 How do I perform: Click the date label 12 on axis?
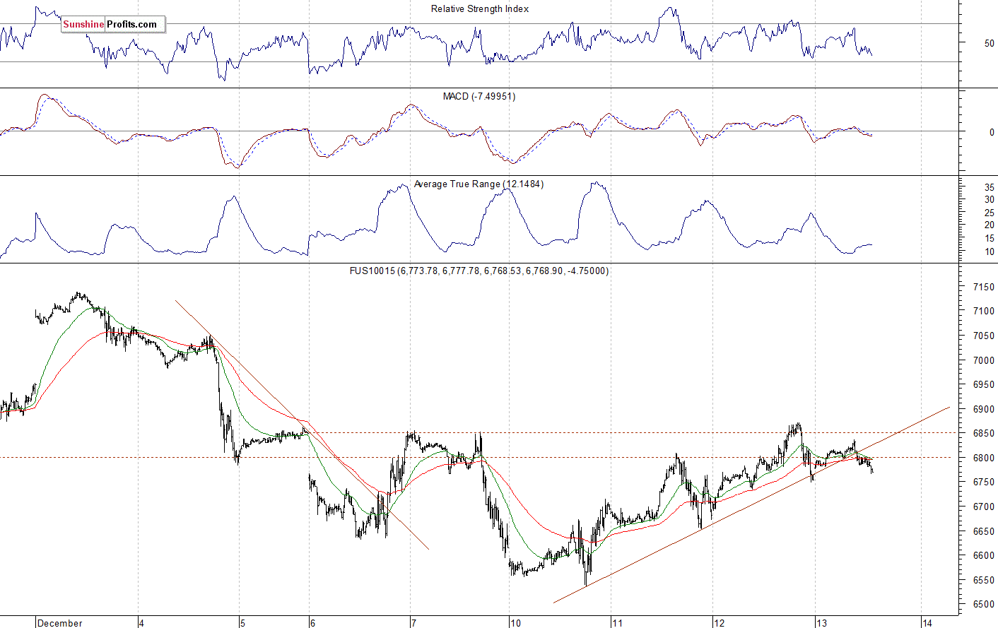(x=719, y=623)
